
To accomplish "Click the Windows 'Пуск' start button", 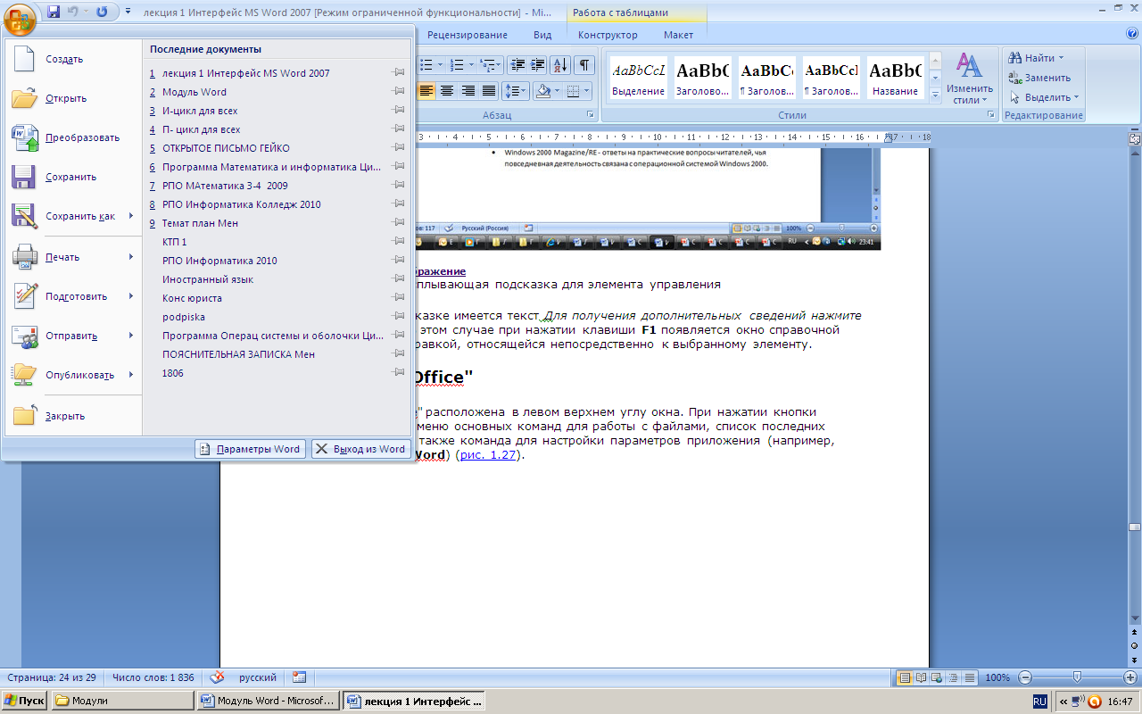I will point(25,701).
